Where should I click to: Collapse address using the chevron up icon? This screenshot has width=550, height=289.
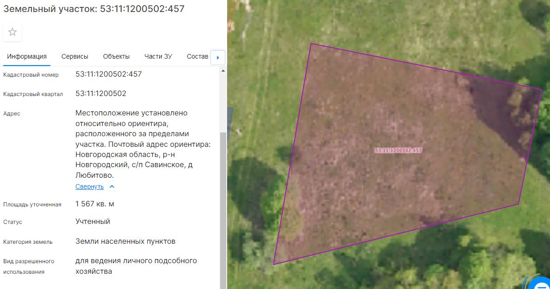[x=112, y=187]
